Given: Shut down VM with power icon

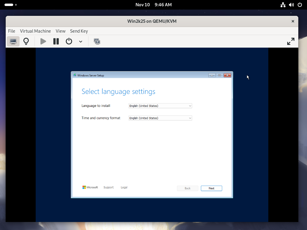Looking at the screenshot, I should point(69,41).
